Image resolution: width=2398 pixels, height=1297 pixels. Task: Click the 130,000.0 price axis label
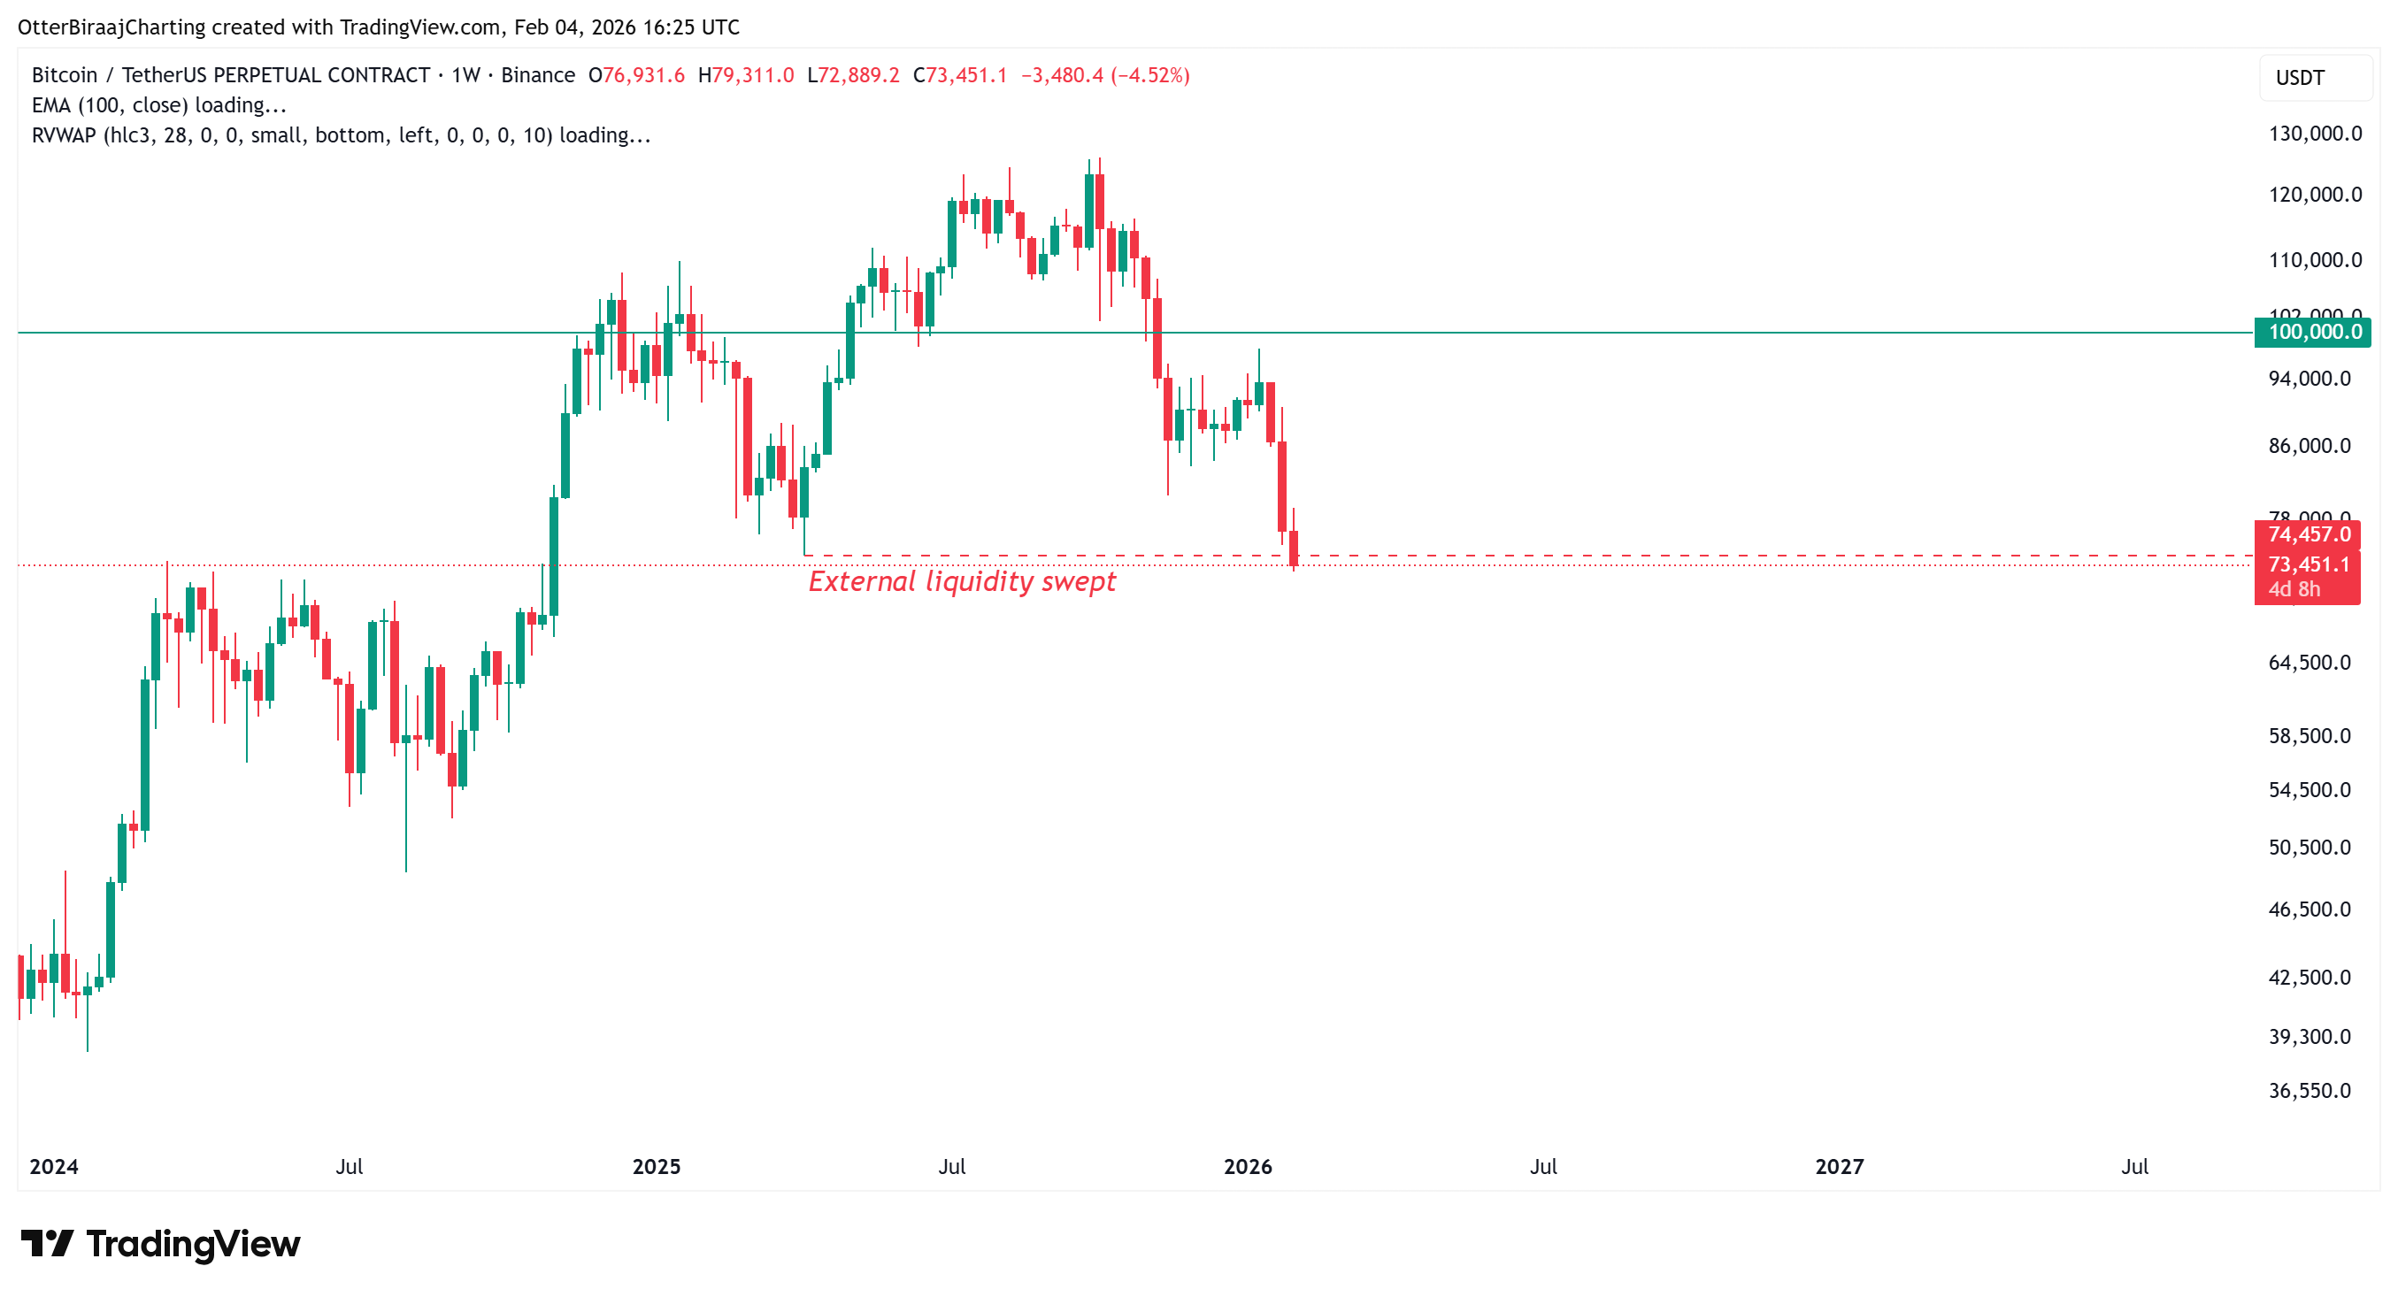pos(2314,134)
